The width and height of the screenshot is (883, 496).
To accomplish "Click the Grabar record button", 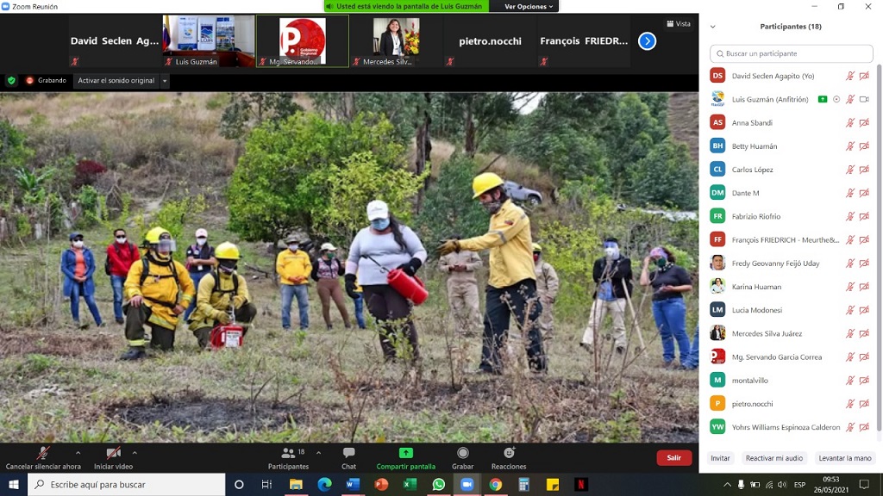I will point(462,458).
